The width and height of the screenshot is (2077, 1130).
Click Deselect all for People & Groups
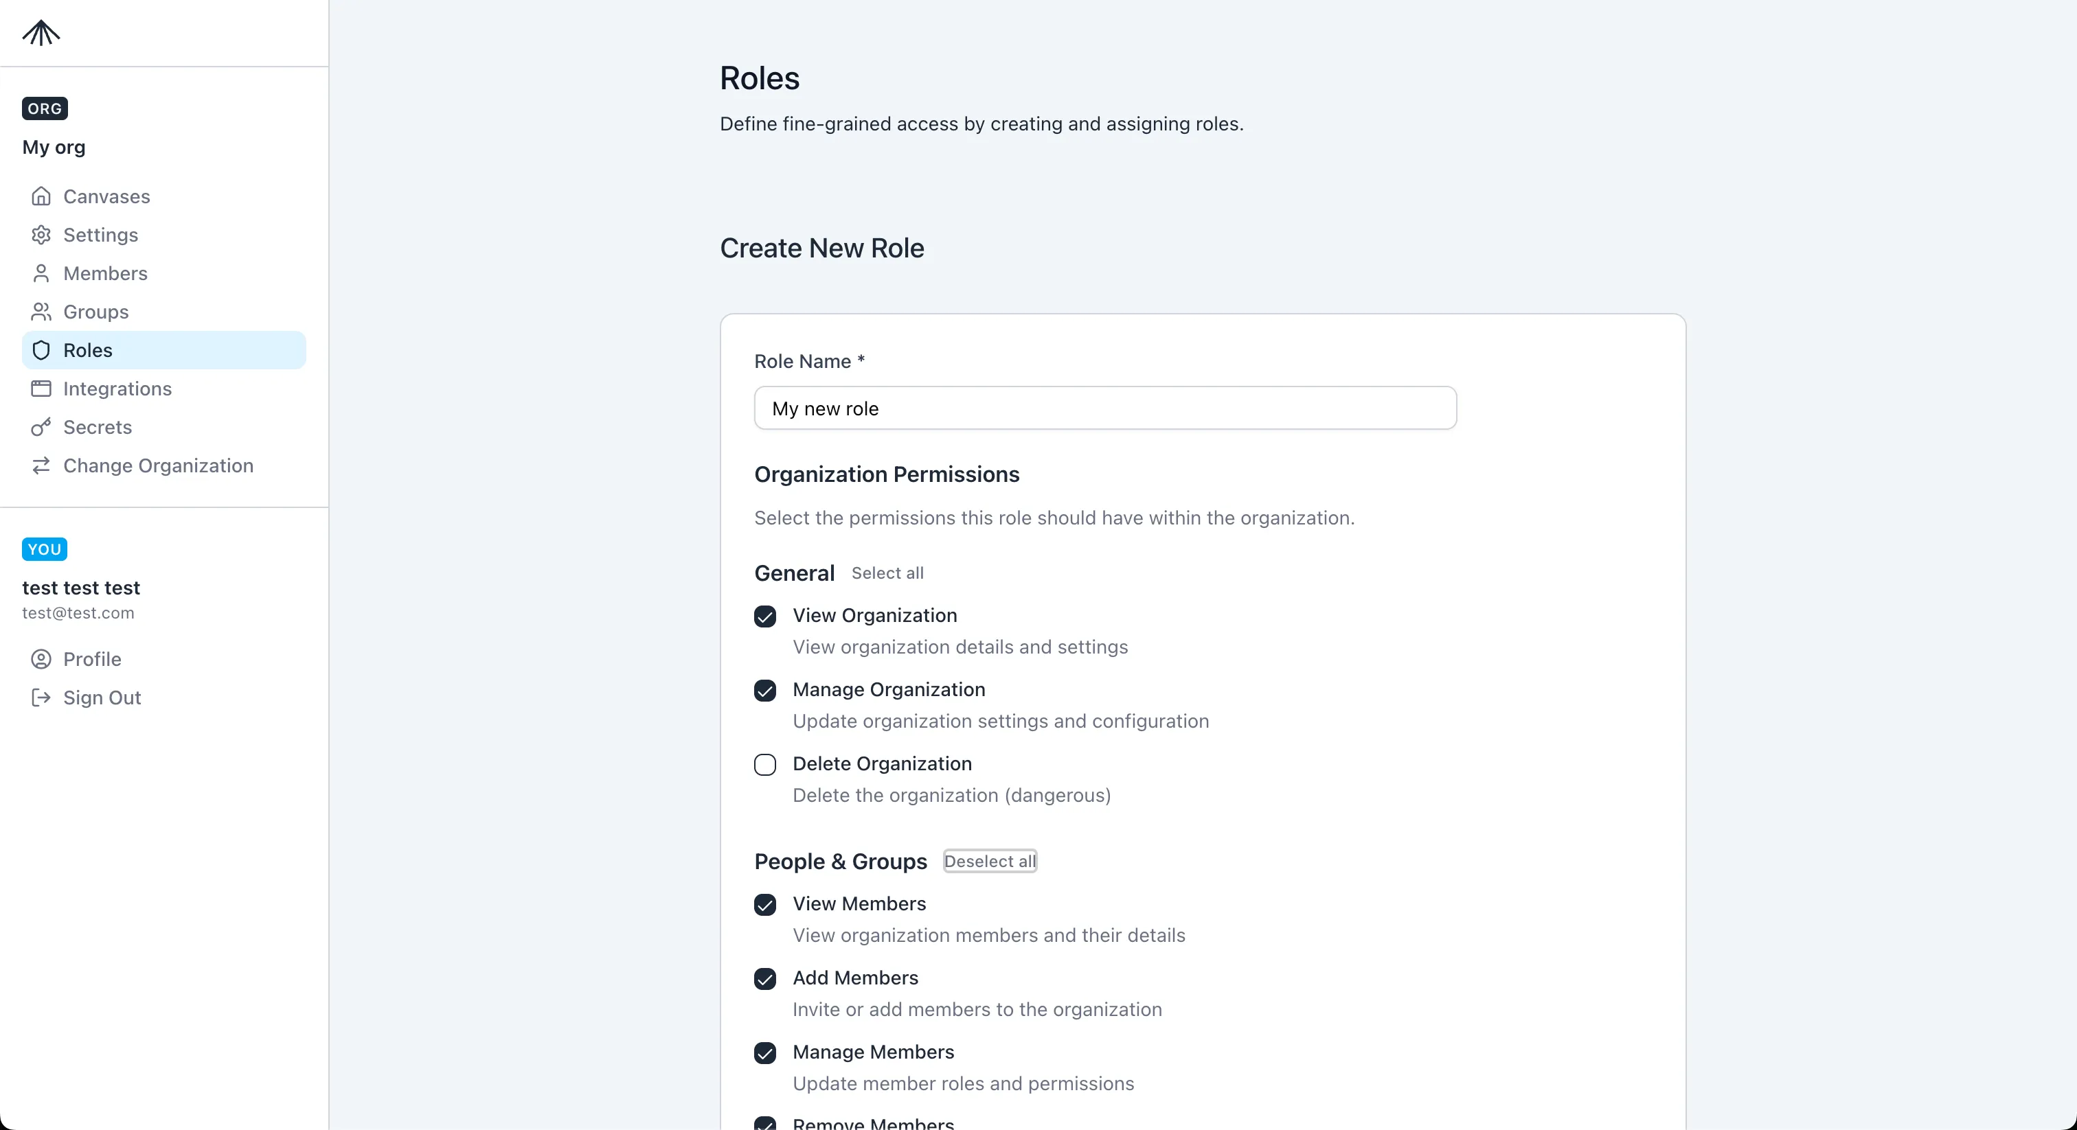tap(989, 861)
